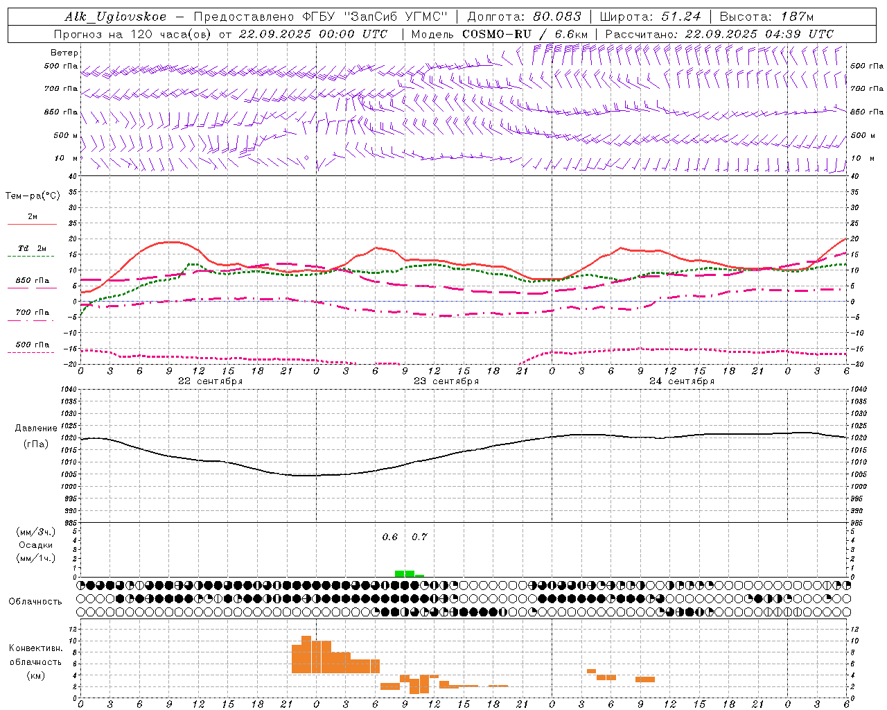Click the 10 м wind level label on left axis

[x=65, y=158]
